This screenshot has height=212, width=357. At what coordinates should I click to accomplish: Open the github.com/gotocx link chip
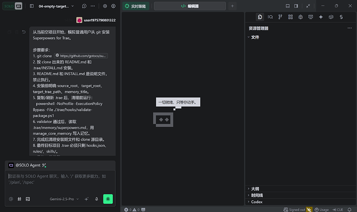point(81,56)
